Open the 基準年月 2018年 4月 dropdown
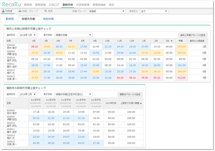The width and height of the screenshot is (215, 151). point(28,35)
